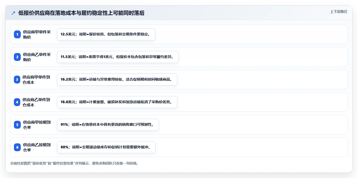Select the number 5 badge
358x178 pixels.
click(17, 125)
